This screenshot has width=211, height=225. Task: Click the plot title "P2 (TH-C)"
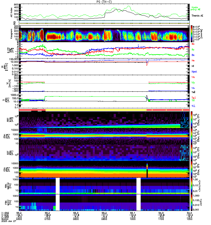[x=104, y=2]
